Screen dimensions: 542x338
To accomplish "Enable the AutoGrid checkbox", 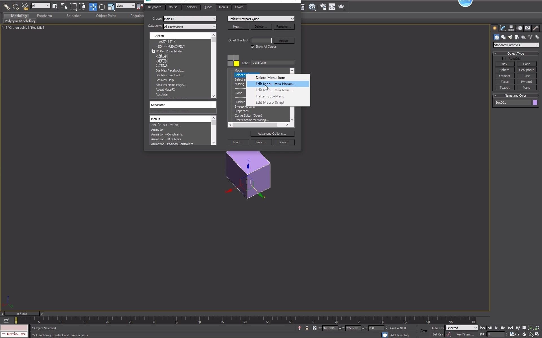I will click(x=504, y=59).
